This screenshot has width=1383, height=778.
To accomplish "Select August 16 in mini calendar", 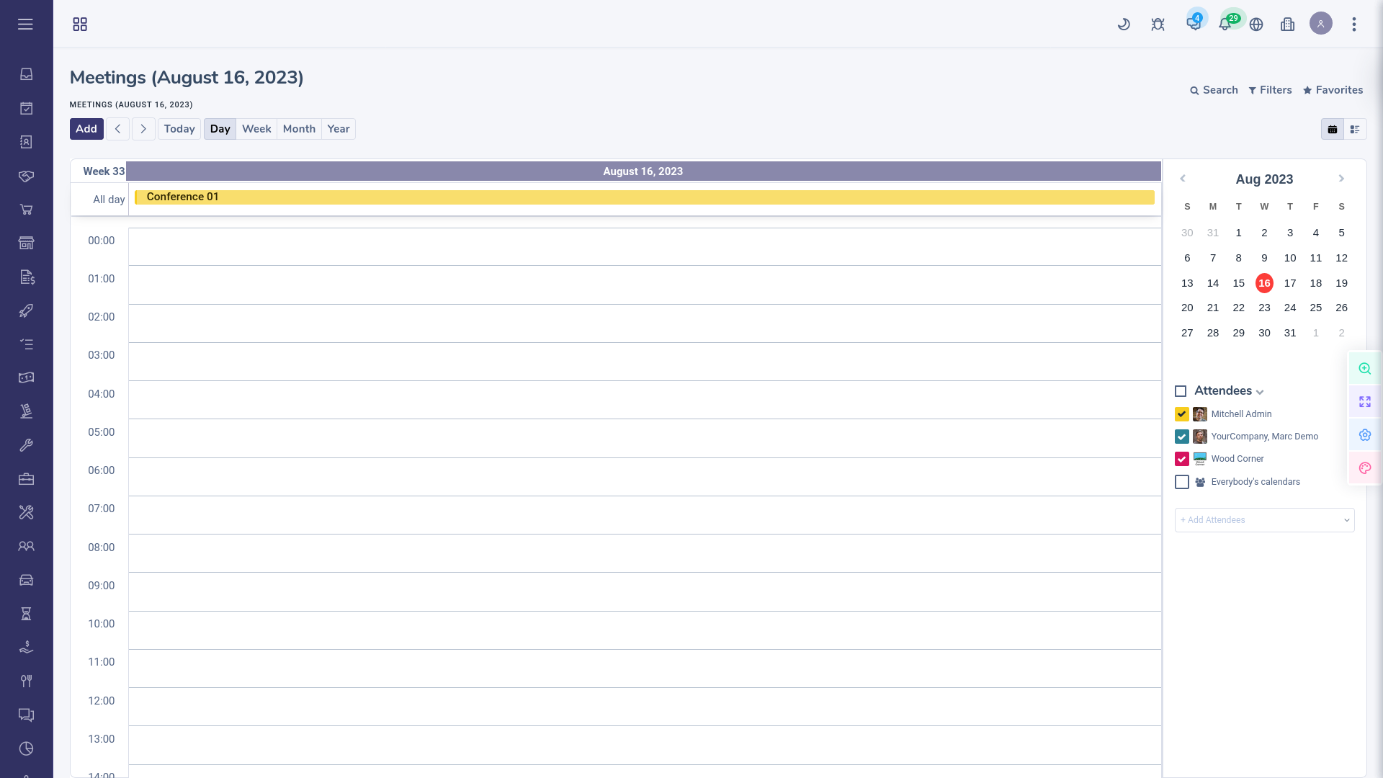I will (1264, 283).
